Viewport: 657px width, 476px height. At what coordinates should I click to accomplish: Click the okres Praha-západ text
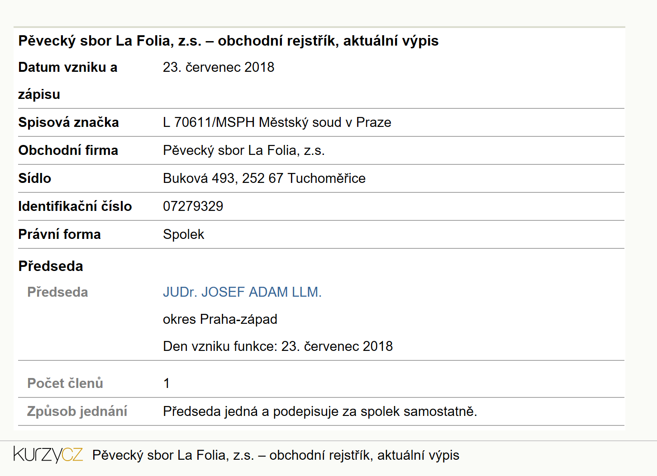tap(220, 319)
